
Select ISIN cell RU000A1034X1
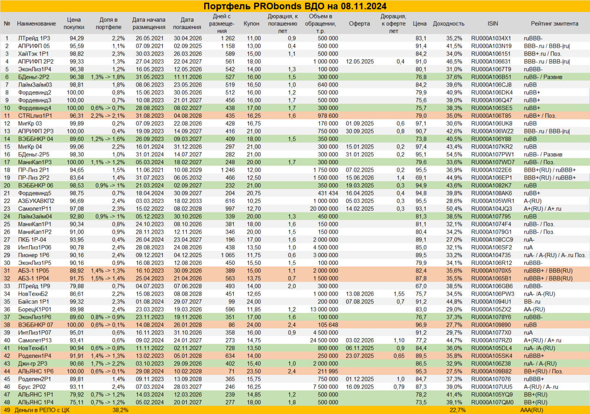tap(491, 38)
